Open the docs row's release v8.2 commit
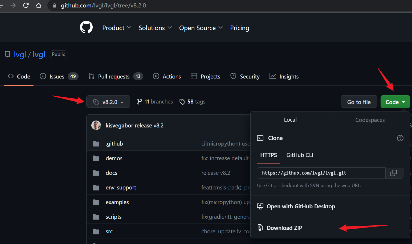 pos(216,173)
